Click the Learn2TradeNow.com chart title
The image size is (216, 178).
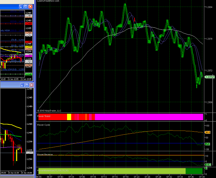[x=48, y=1]
